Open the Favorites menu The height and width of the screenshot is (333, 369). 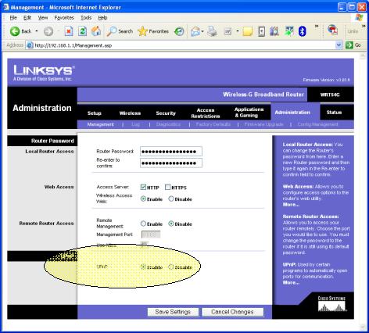(x=64, y=18)
